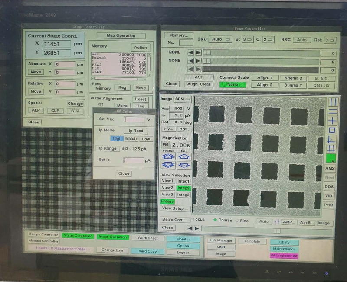The height and width of the screenshot is (282, 347).
Task: Enable Fine focus mode
Action: (x=238, y=221)
